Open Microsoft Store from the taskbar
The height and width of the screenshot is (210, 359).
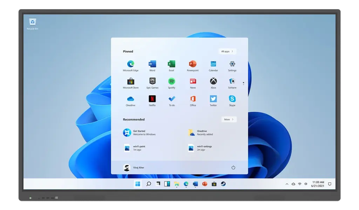pos(214,184)
